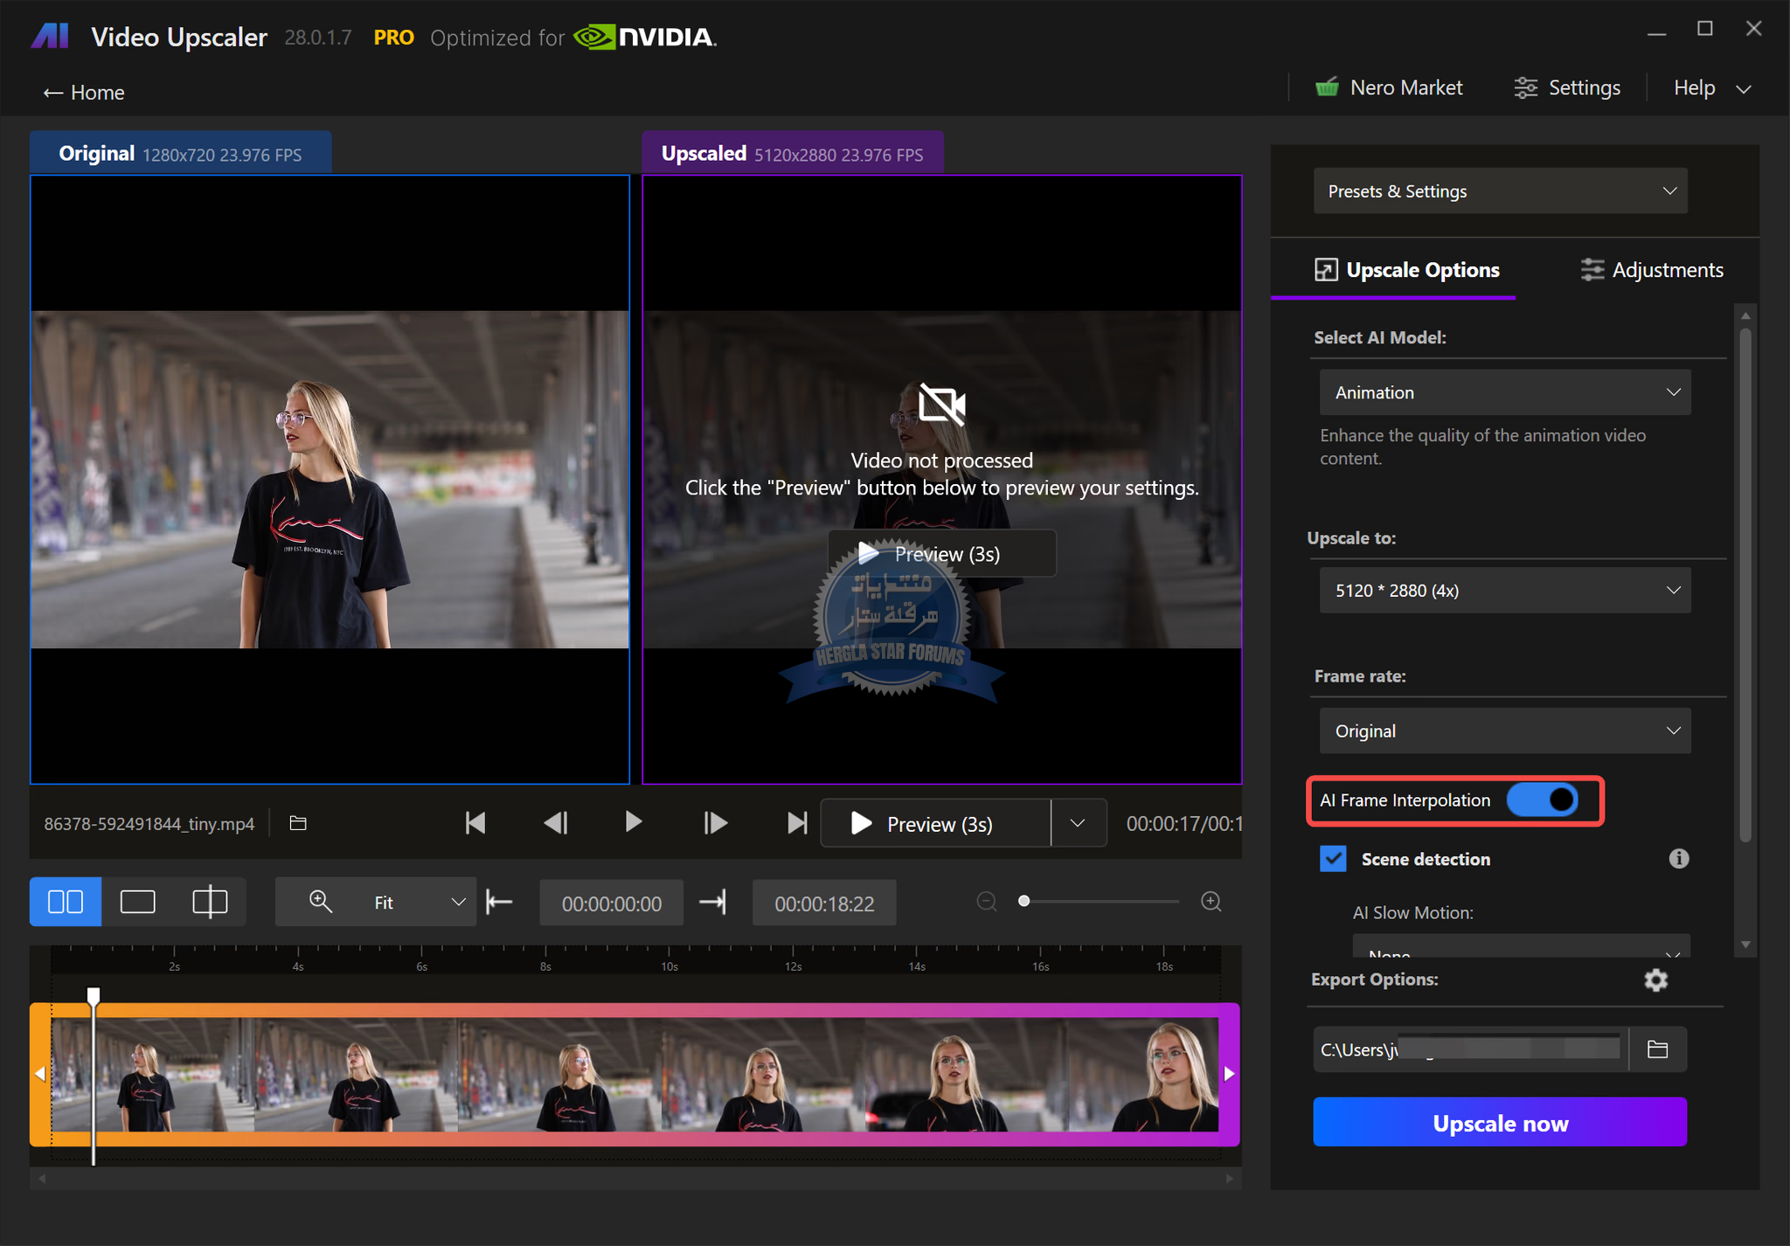Step forward one frame
This screenshot has width=1790, height=1246.
click(x=715, y=823)
